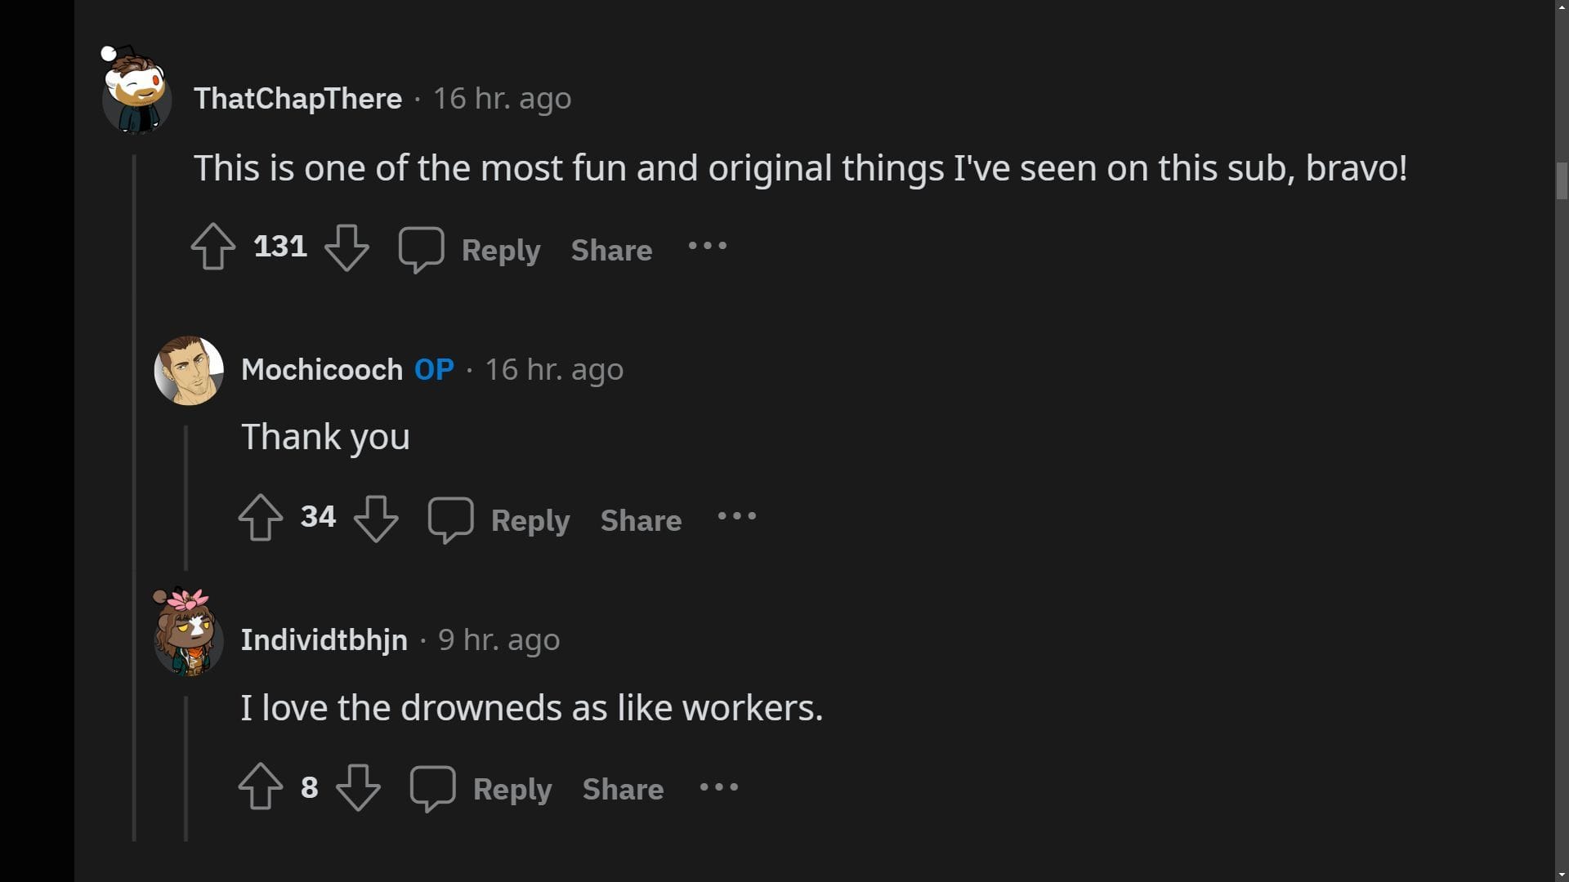The width and height of the screenshot is (1569, 882).
Task: Open the overflow menu on Mochicooch's reply
Action: pos(736,518)
